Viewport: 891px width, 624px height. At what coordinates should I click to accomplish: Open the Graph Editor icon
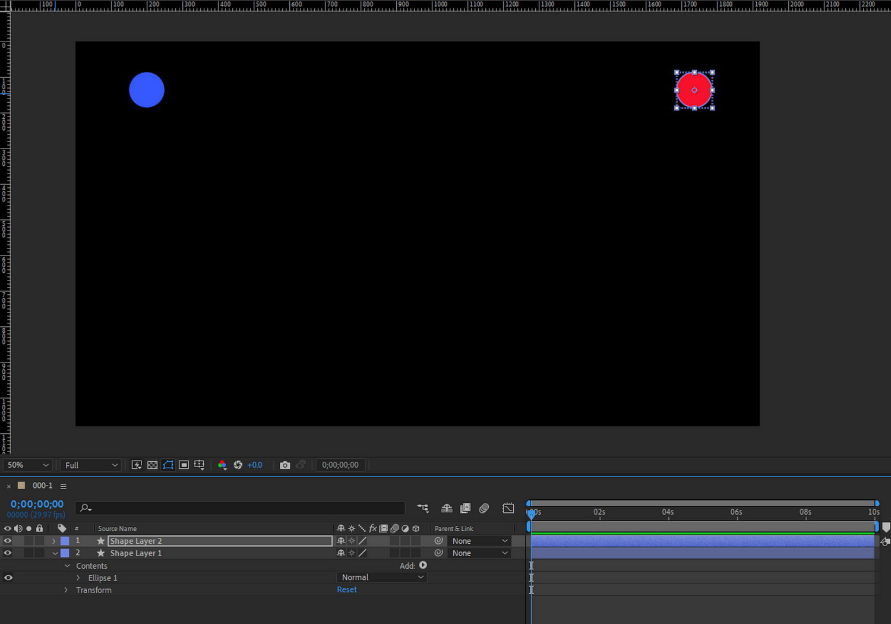tap(508, 508)
